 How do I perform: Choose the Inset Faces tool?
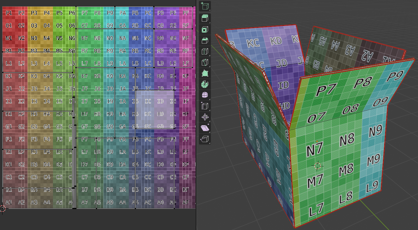point(205,30)
